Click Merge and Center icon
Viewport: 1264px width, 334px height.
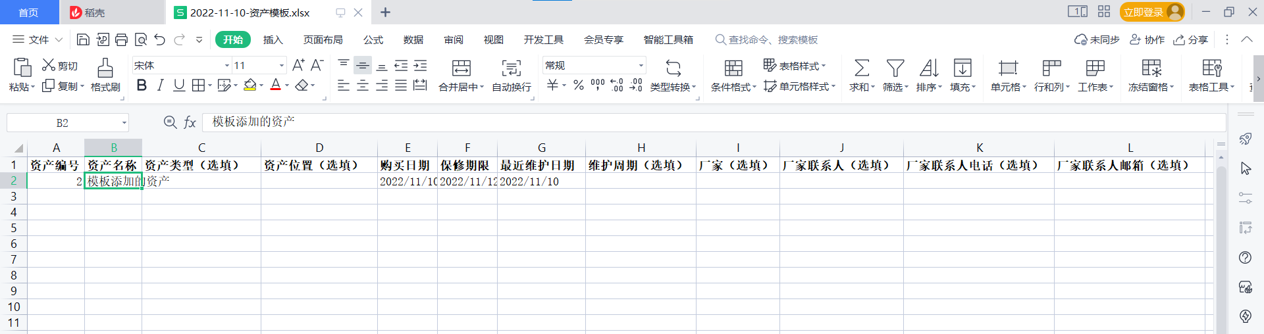461,68
